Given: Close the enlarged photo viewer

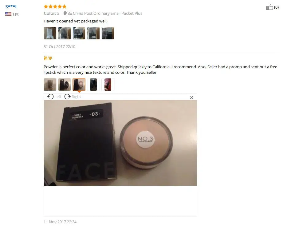Looking at the screenshot, I should click(x=191, y=97).
